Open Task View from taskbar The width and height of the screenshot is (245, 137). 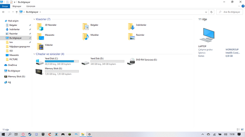click(16, 134)
